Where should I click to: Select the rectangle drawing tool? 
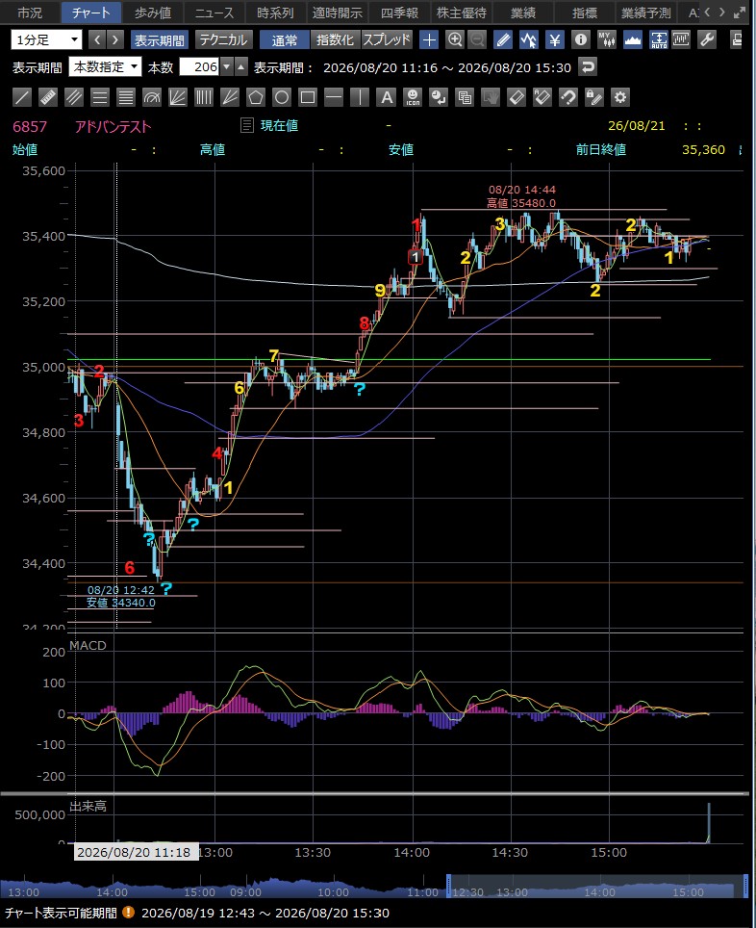tap(308, 97)
